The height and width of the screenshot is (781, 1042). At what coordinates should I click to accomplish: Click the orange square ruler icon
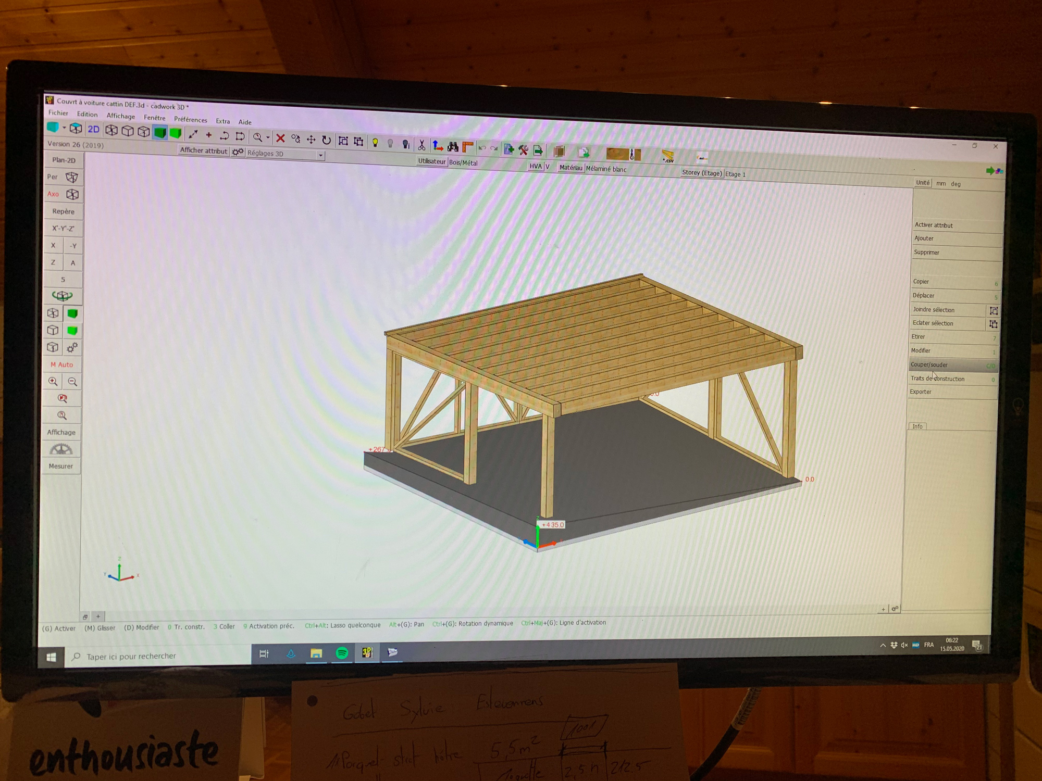tap(468, 147)
